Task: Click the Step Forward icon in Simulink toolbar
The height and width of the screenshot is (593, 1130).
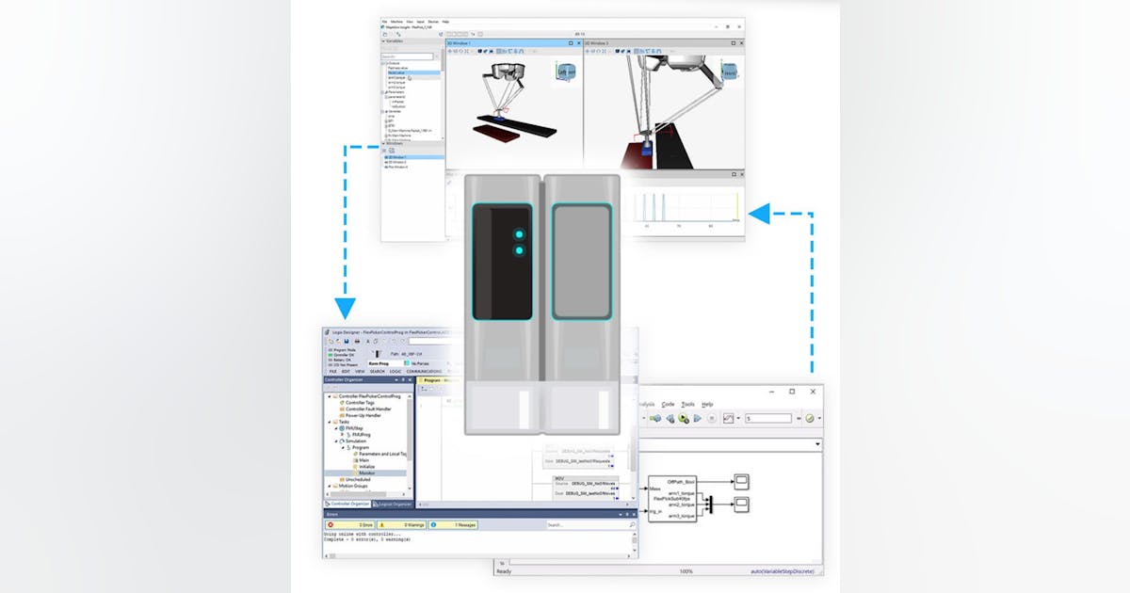Action: pos(696,418)
